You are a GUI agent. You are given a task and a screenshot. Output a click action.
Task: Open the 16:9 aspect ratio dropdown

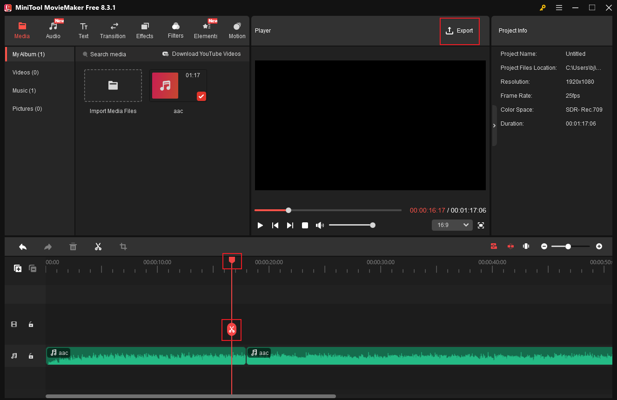(x=451, y=225)
